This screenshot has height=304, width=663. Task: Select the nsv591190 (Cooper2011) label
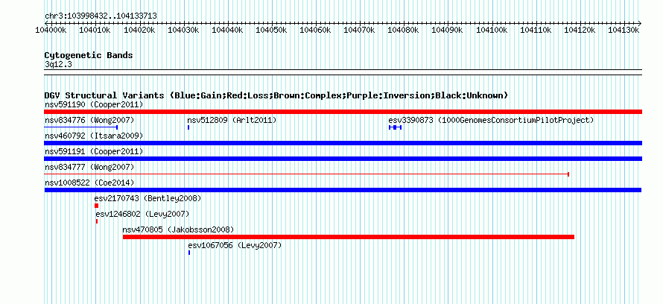click(94, 104)
